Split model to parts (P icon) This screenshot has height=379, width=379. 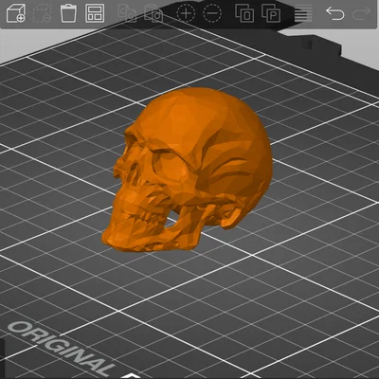coord(271,13)
